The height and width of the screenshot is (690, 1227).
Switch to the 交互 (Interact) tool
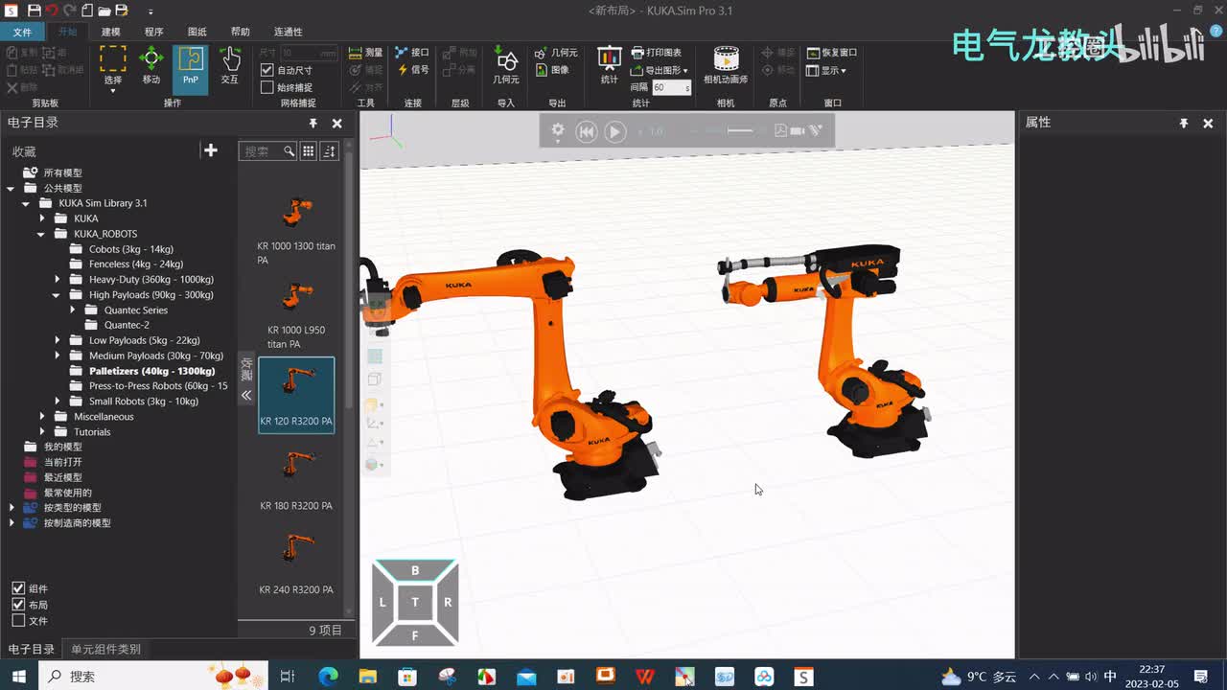(x=230, y=65)
